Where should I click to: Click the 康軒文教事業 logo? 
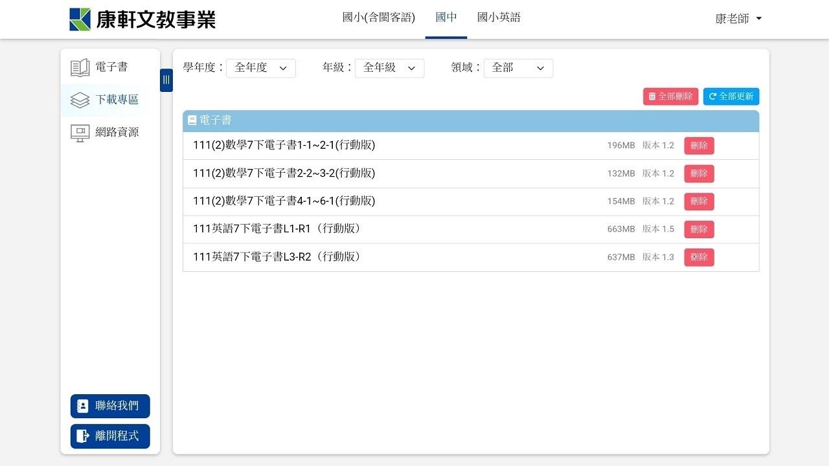click(x=142, y=19)
